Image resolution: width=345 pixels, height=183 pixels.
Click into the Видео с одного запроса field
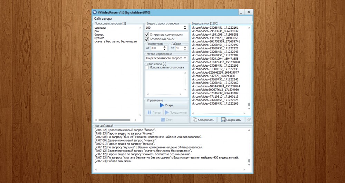coord(164,28)
